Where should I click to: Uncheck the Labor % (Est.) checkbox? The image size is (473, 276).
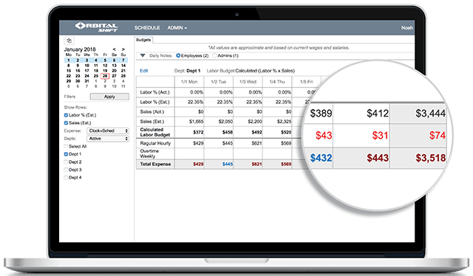coord(66,115)
